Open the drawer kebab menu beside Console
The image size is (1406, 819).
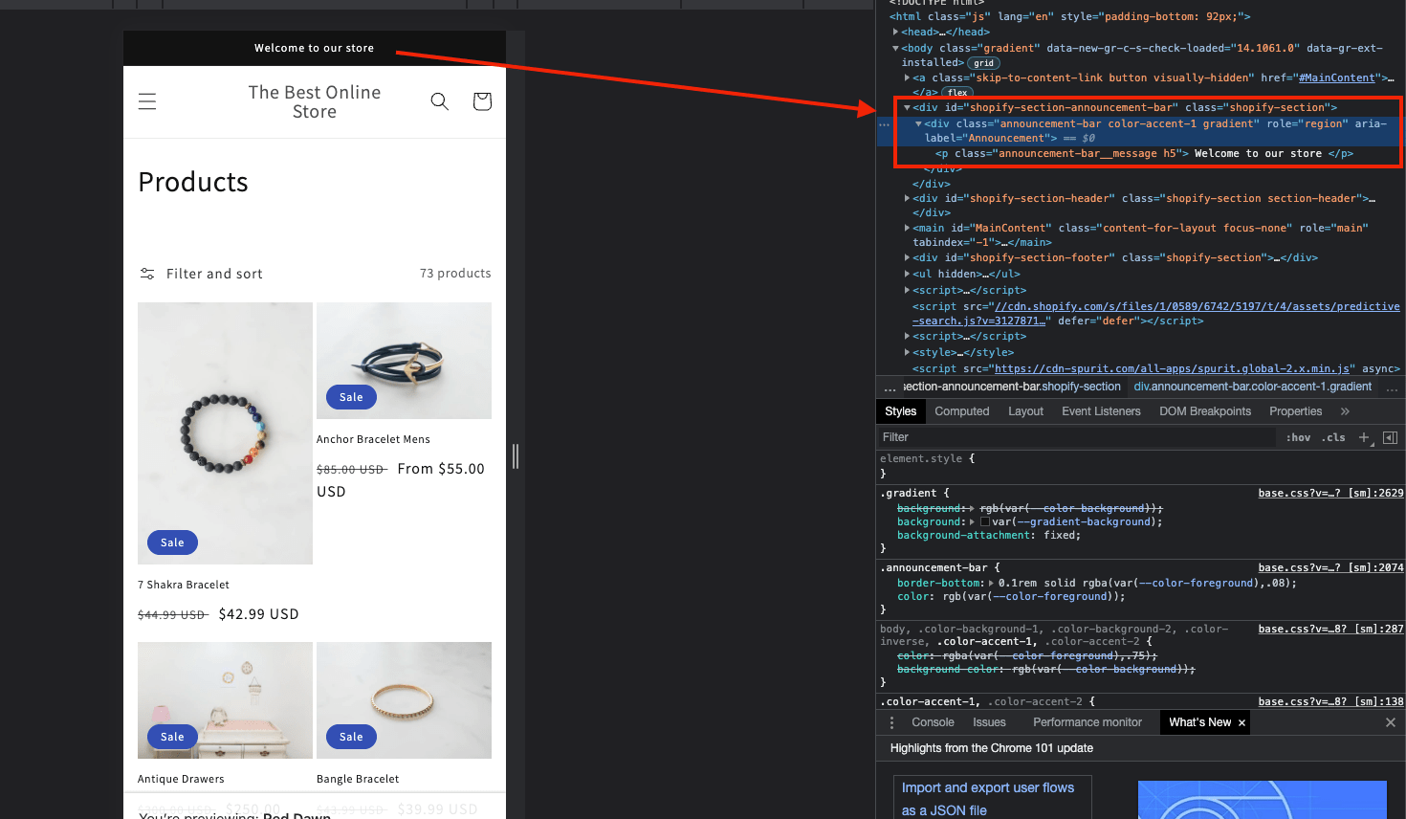click(890, 722)
